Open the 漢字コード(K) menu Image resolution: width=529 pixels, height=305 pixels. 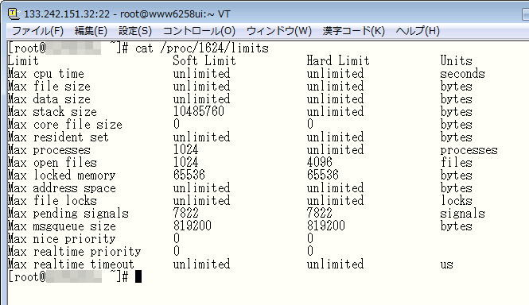(x=353, y=31)
